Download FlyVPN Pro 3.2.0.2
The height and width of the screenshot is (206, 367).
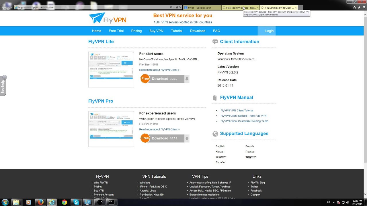(x=165, y=138)
